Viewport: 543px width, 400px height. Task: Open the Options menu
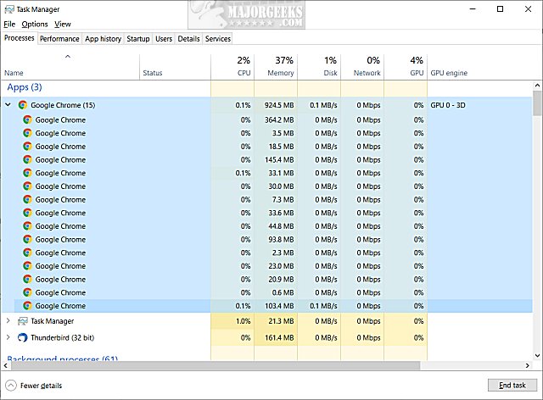coord(35,25)
